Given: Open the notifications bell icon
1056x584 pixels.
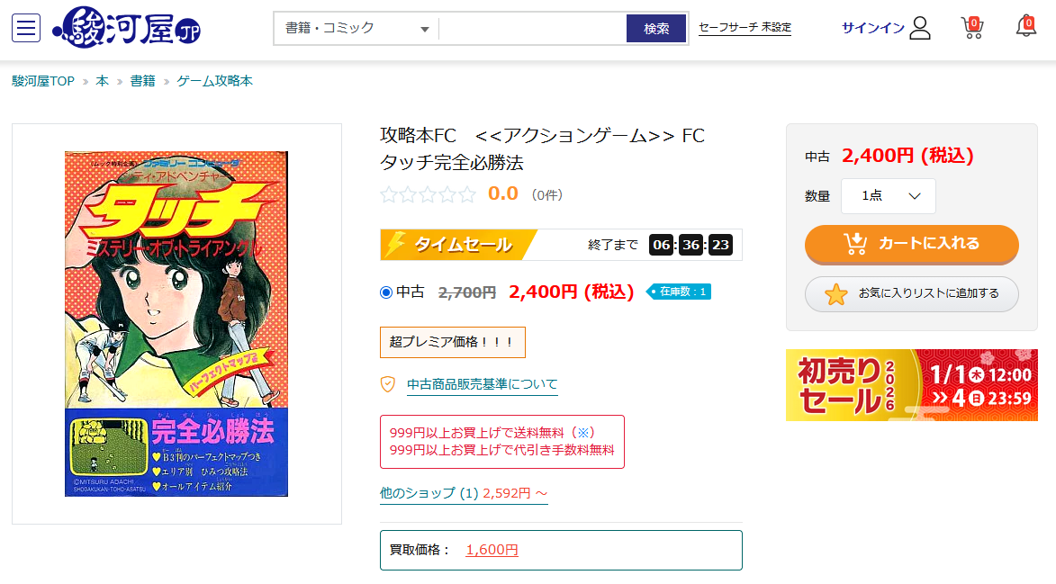Looking at the screenshot, I should (x=1025, y=26).
